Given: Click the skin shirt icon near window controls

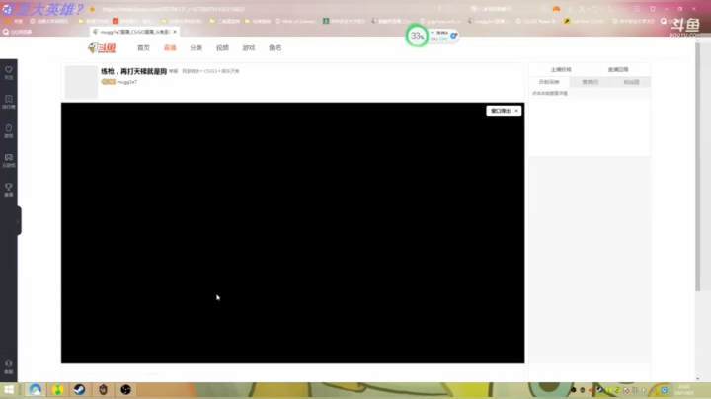Looking at the screenshot, I should coord(653,9).
